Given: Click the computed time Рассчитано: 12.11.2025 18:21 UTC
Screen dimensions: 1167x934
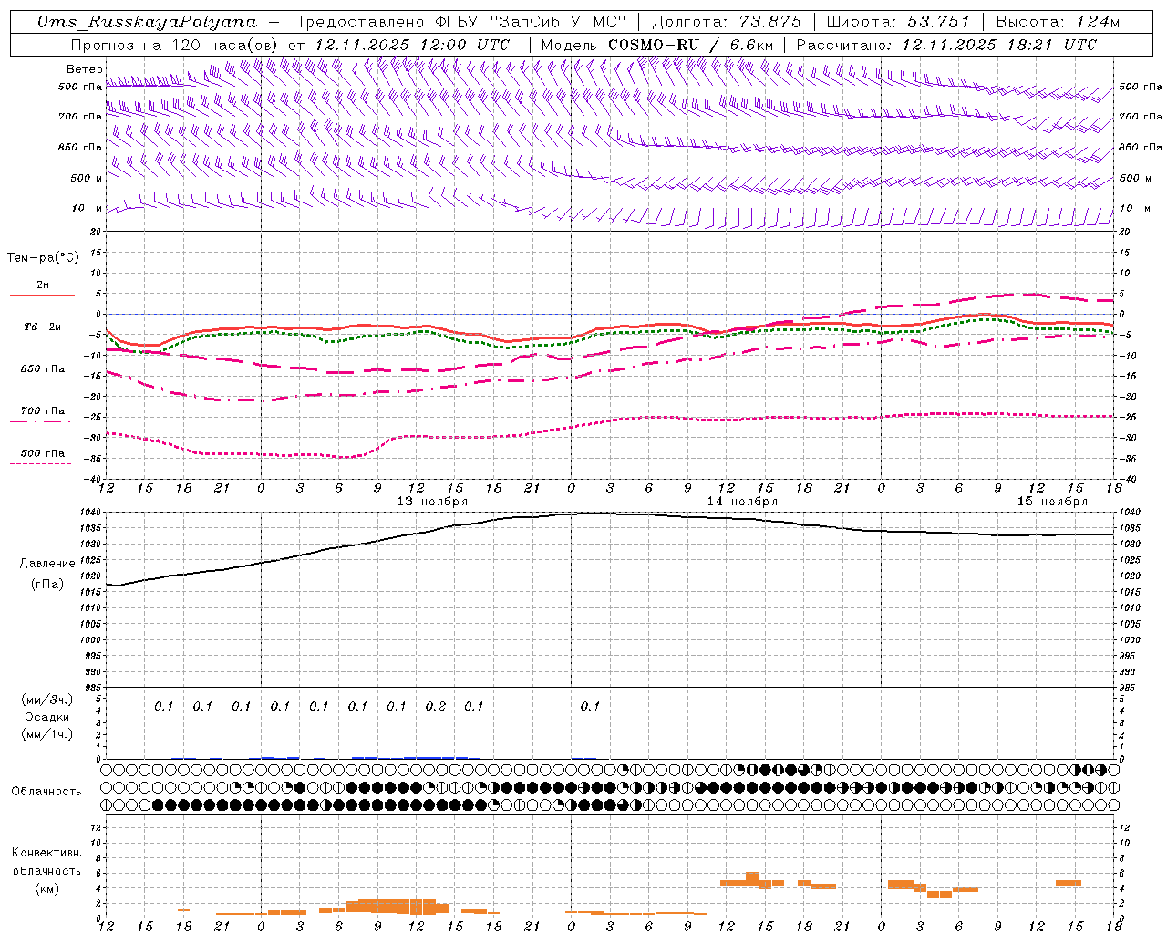Looking at the screenshot, I should tap(946, 44).
